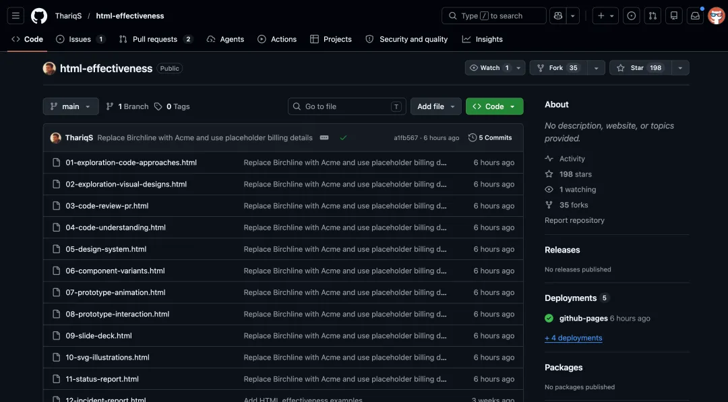The width and height of the screenshot is (728, 402).
Task: Select the Code tab
Action: [28, 40]
